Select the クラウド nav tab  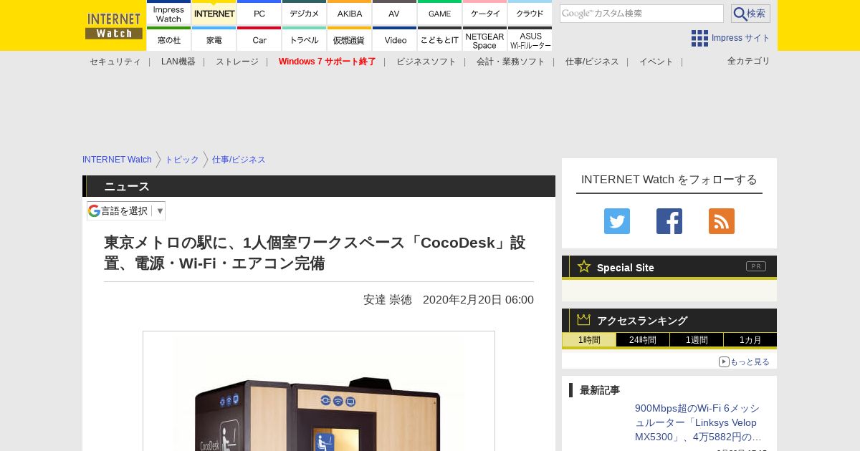(530, 13)
